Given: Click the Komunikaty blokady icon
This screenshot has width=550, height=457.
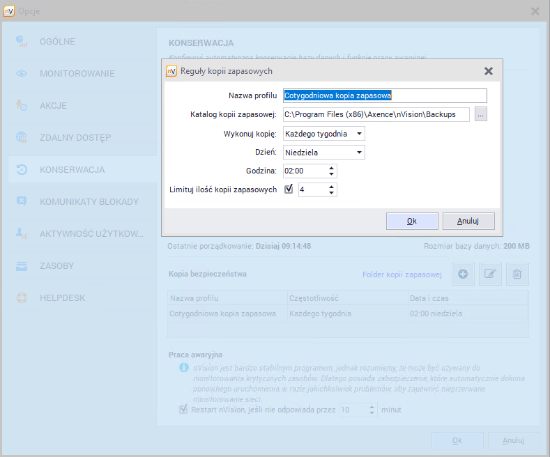Looking at the screenshot, I should 22,201.
